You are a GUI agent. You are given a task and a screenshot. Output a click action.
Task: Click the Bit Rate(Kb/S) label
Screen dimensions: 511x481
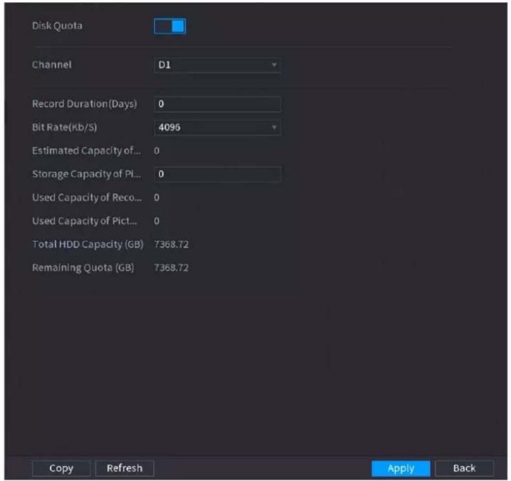pyautogui.click(x=64, y=127)
